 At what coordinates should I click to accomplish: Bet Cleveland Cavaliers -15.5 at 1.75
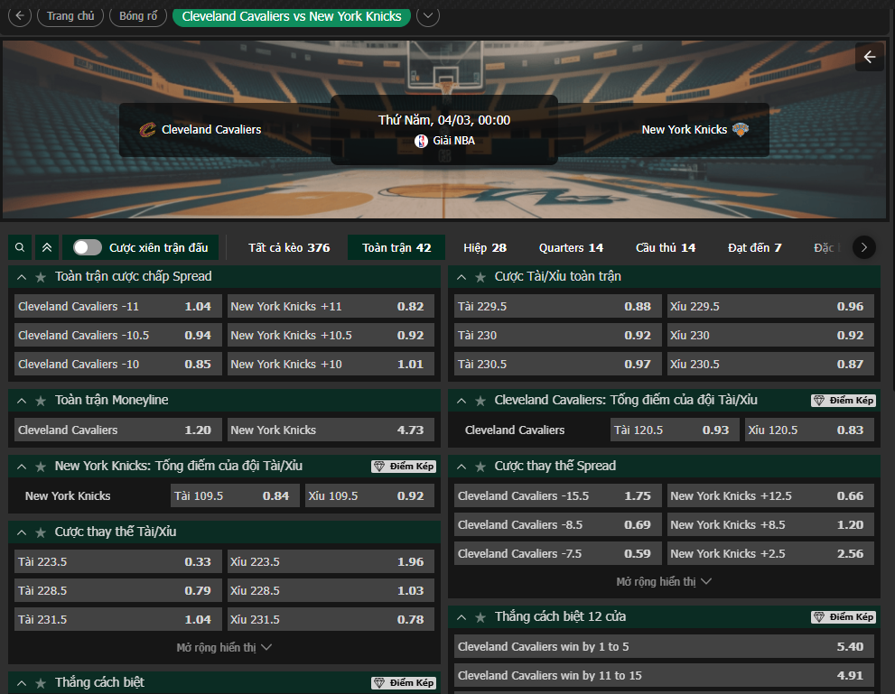557,496
